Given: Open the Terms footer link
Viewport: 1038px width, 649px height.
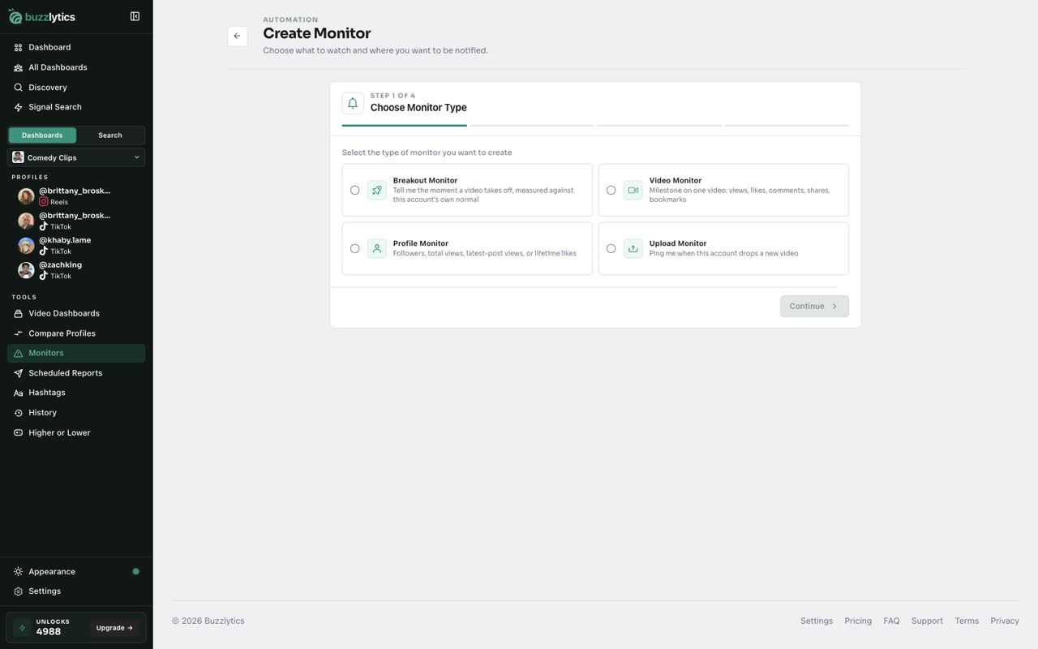Looking at the screenshot, I should (967, 621).
